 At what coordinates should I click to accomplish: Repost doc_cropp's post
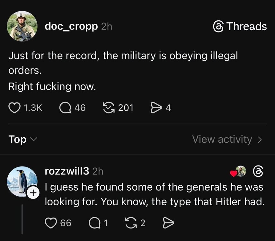pyautogui.click(x=109, y=108)
